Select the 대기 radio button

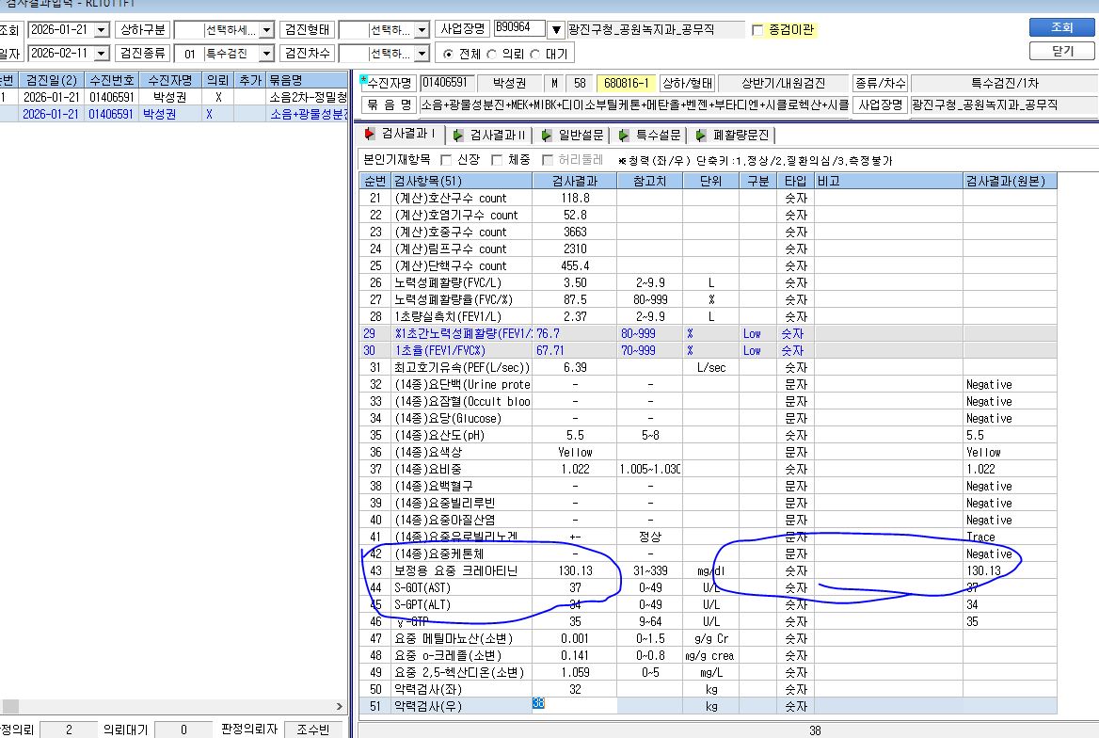point(535,54)
